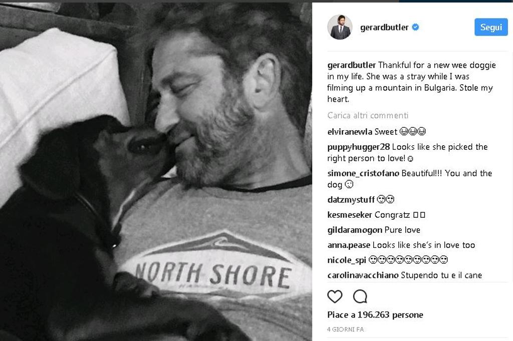Go to kesmeseker's profile
This screenshot has height=341, width=513.
tap(350, 215)
